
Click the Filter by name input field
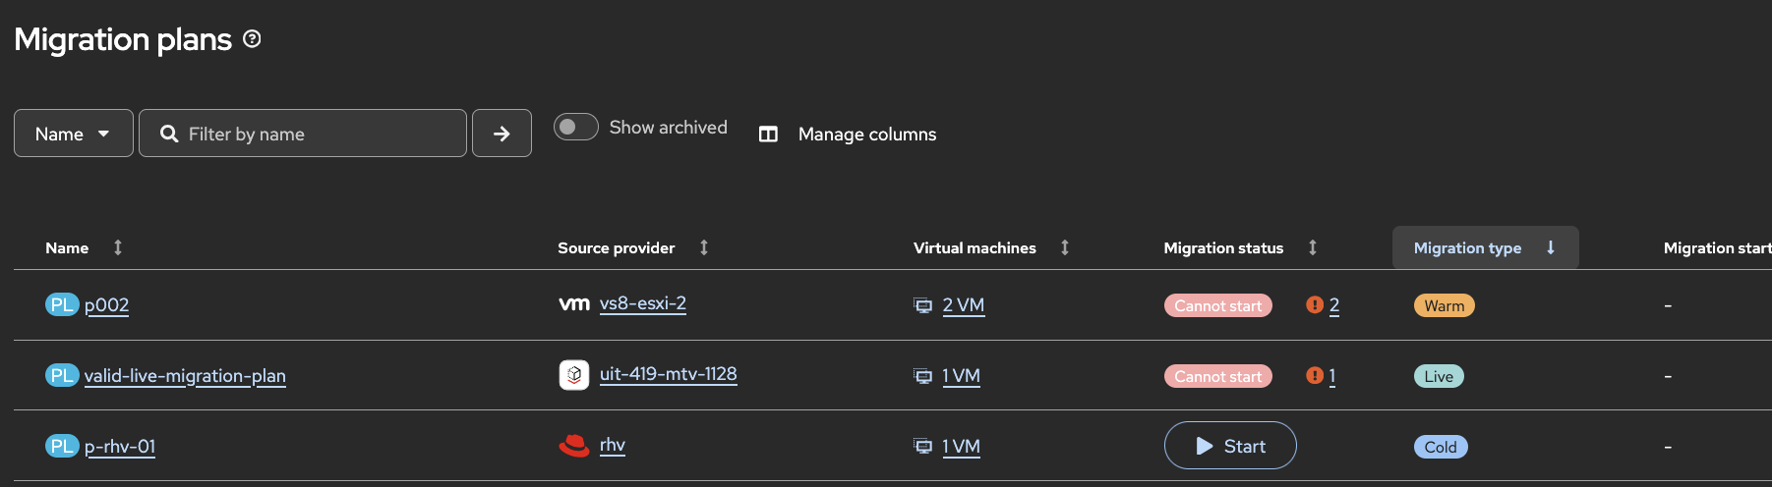point(315,134)
